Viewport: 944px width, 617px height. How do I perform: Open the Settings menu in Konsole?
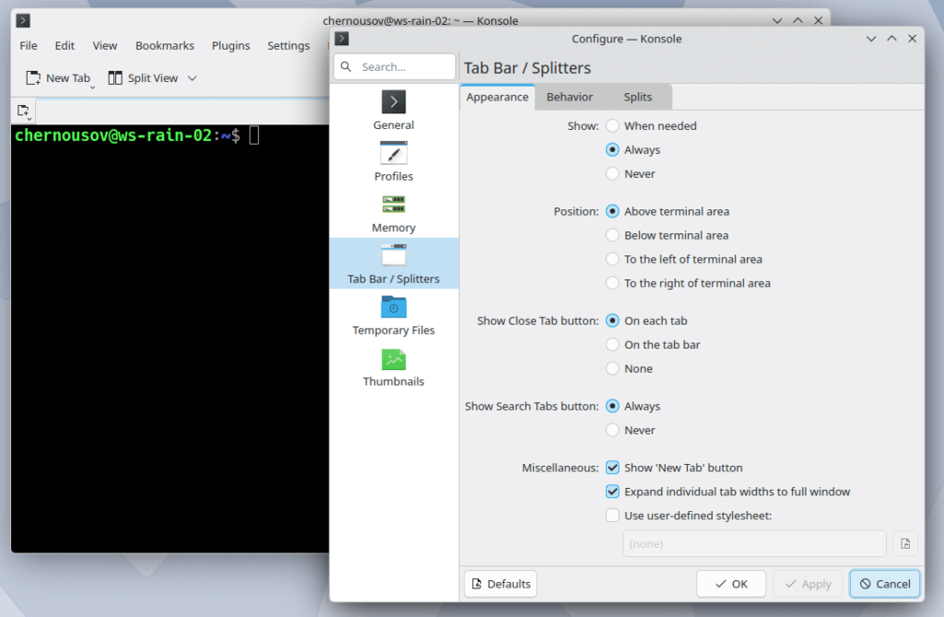(289, 46)
